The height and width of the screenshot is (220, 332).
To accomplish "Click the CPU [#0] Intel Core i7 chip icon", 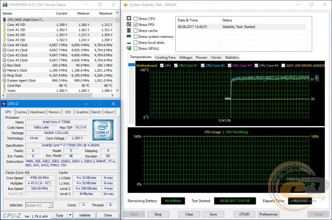I will coord(4,20).
